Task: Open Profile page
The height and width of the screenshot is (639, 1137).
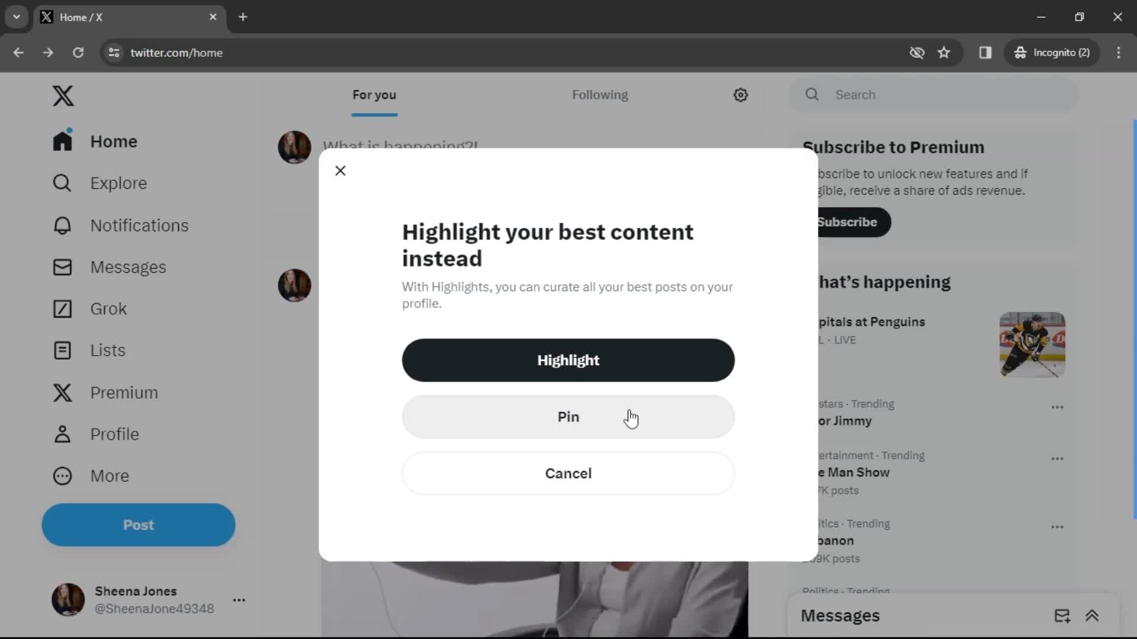Action: pos(114,433)
